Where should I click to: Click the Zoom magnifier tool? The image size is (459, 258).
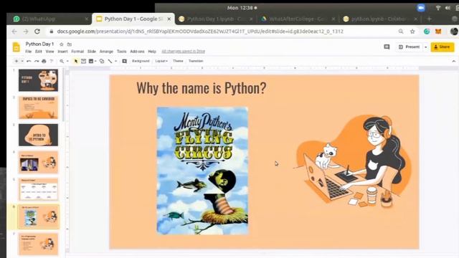tap(62, 61)
